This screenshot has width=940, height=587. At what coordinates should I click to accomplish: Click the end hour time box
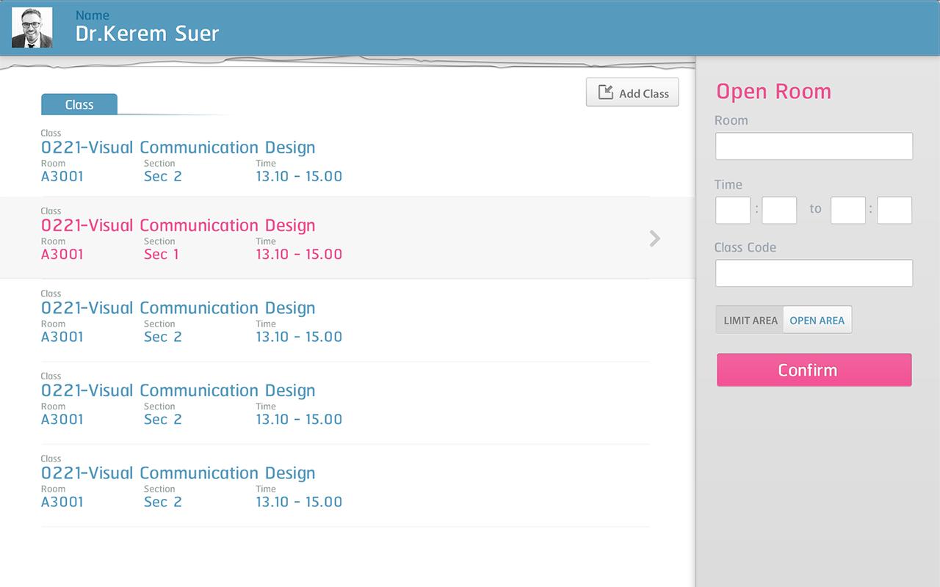(x=848, y=210)
